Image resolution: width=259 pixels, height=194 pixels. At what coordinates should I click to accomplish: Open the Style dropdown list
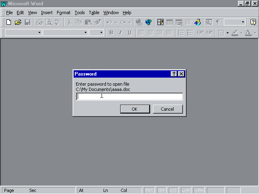click(x=39, y=33)
